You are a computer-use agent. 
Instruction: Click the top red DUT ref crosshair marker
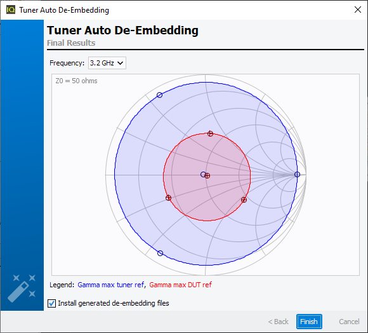coord(210,133)
